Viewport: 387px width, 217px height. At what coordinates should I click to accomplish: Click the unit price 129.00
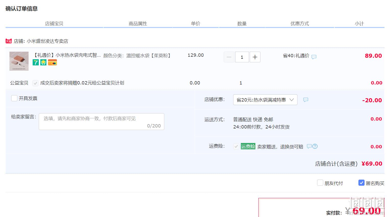[196, 55]
